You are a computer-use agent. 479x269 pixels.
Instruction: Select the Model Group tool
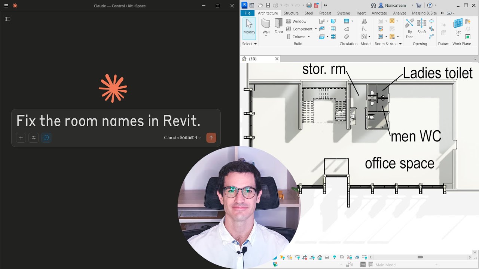[x=364, y=37]
